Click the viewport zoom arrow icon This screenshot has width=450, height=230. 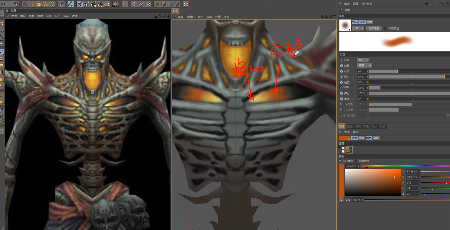[x=327, y=17]
